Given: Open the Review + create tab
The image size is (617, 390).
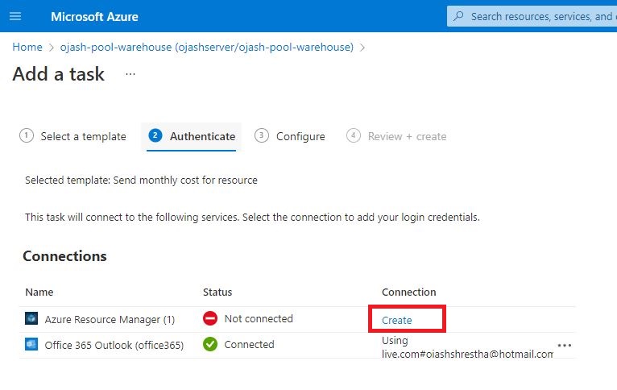Looking at the screenshot, I should point(407,137).
